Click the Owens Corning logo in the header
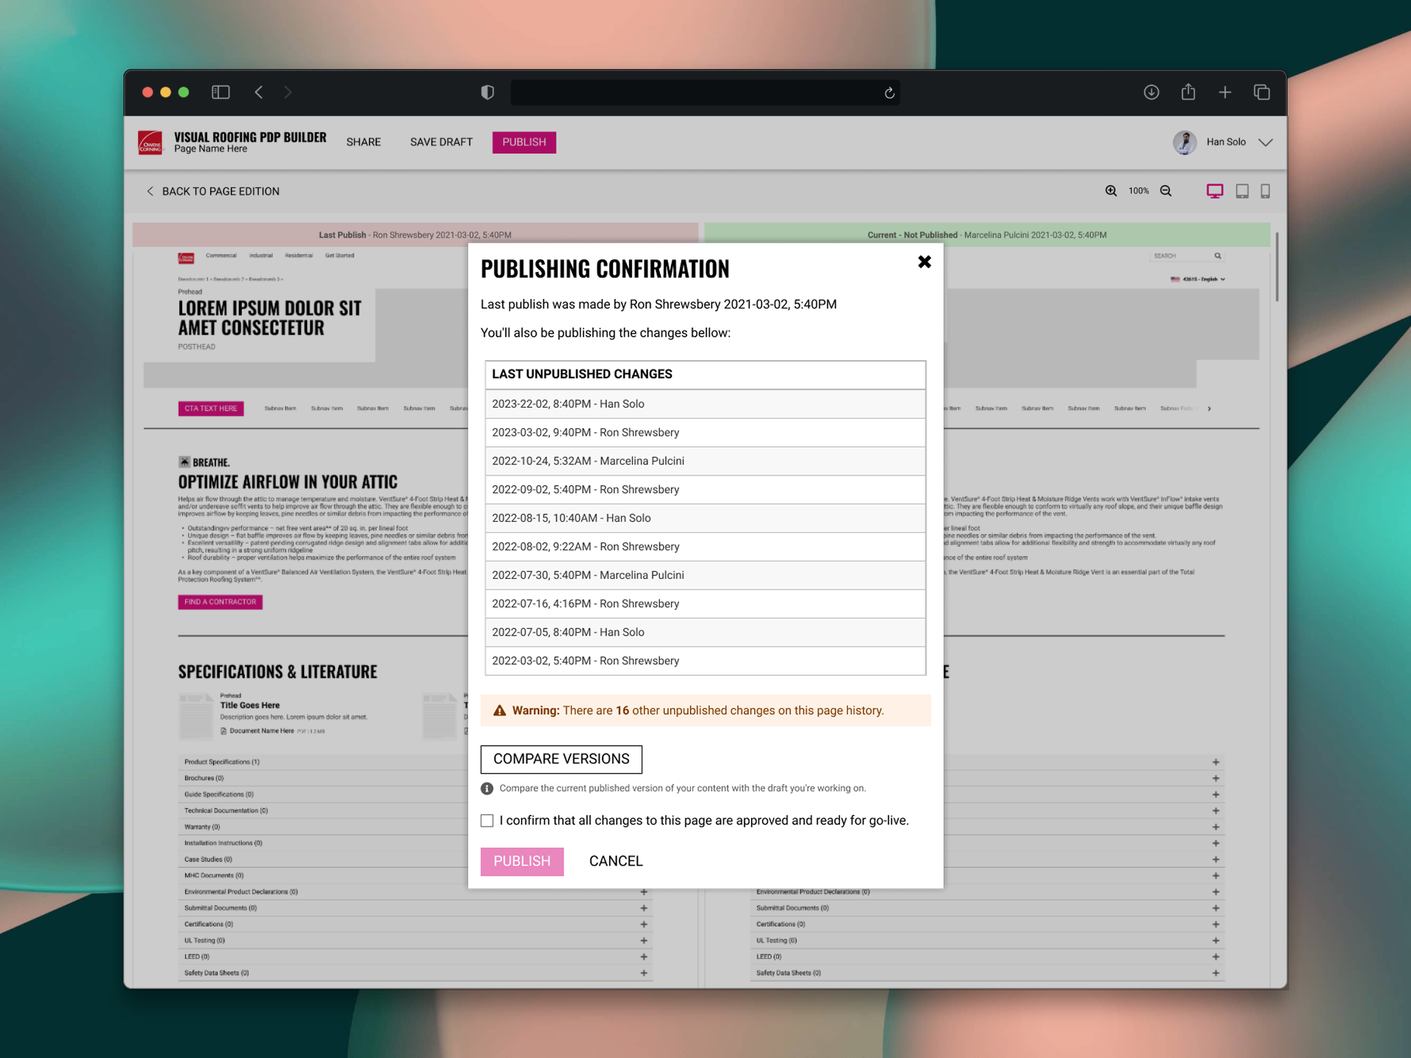Screen dimensions: 1411x1058 [x=149, y=143]
